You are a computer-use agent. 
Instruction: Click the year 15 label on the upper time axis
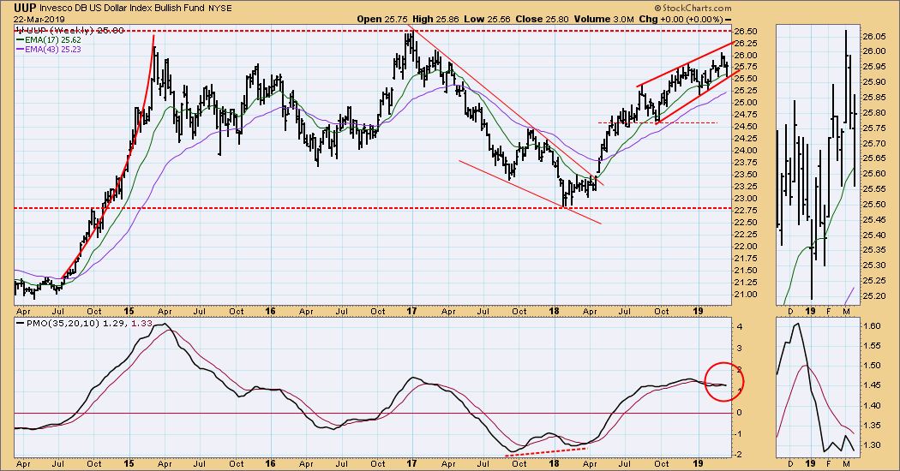pos(128,312)
